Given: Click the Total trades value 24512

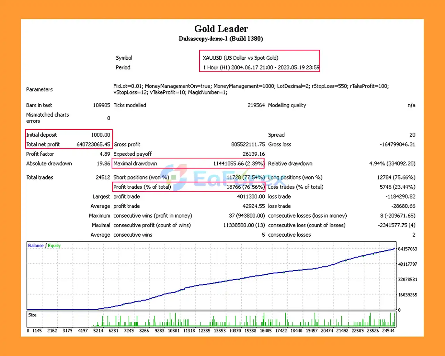Looking at the screenshot, I should click(x=103, y=177).
